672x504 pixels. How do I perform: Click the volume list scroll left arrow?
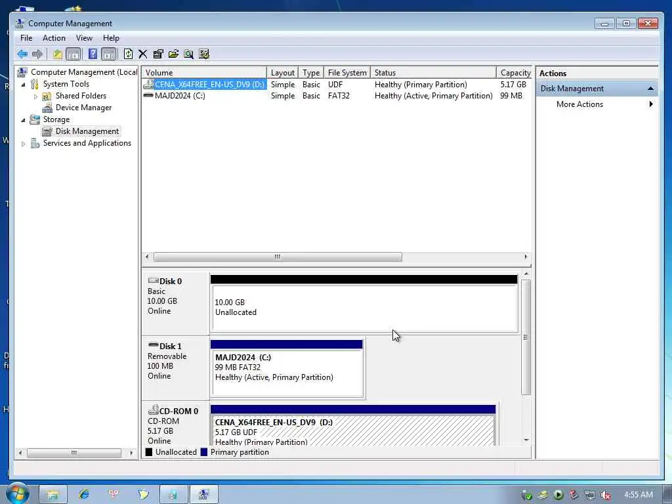tap(147, 257)
